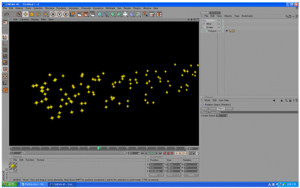Open Particle.docx from the taskbar
This screenshot has height=188, width=300.
click(33, 184)
